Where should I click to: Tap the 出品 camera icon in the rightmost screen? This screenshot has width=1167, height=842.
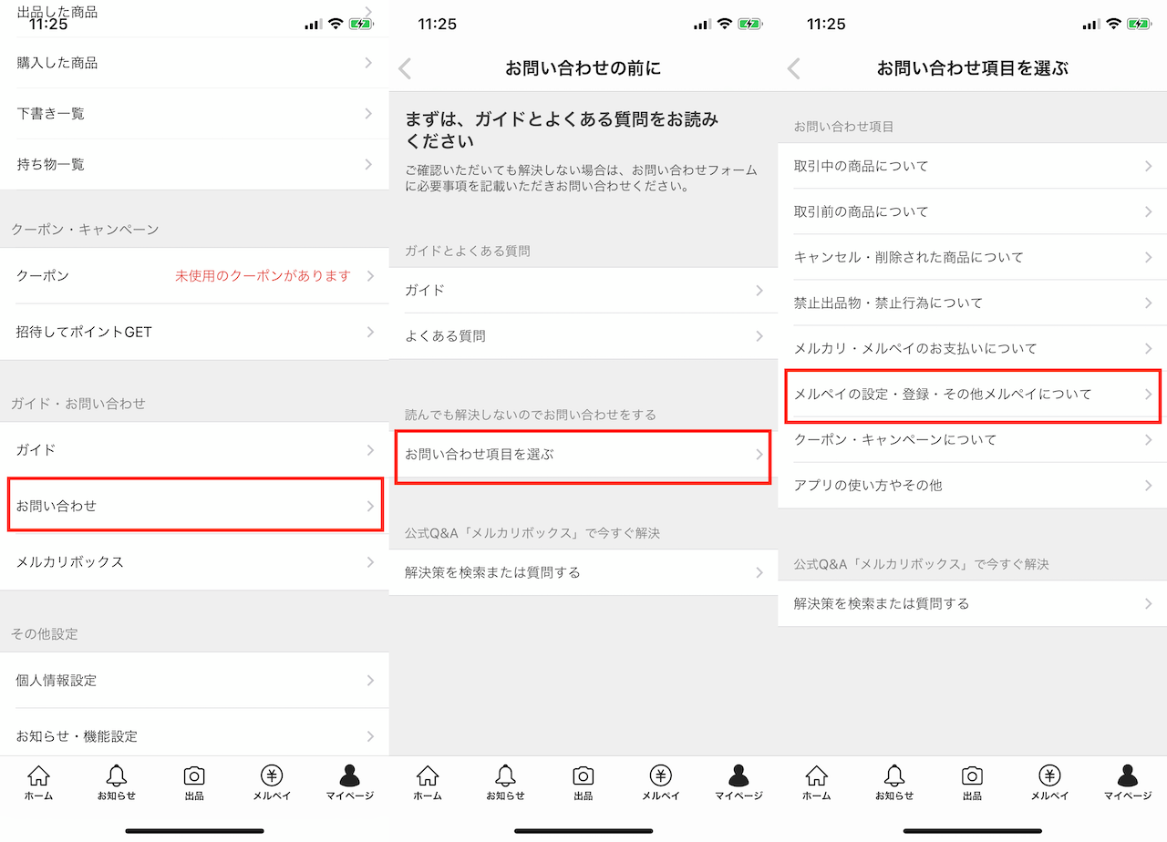(972, 781)
